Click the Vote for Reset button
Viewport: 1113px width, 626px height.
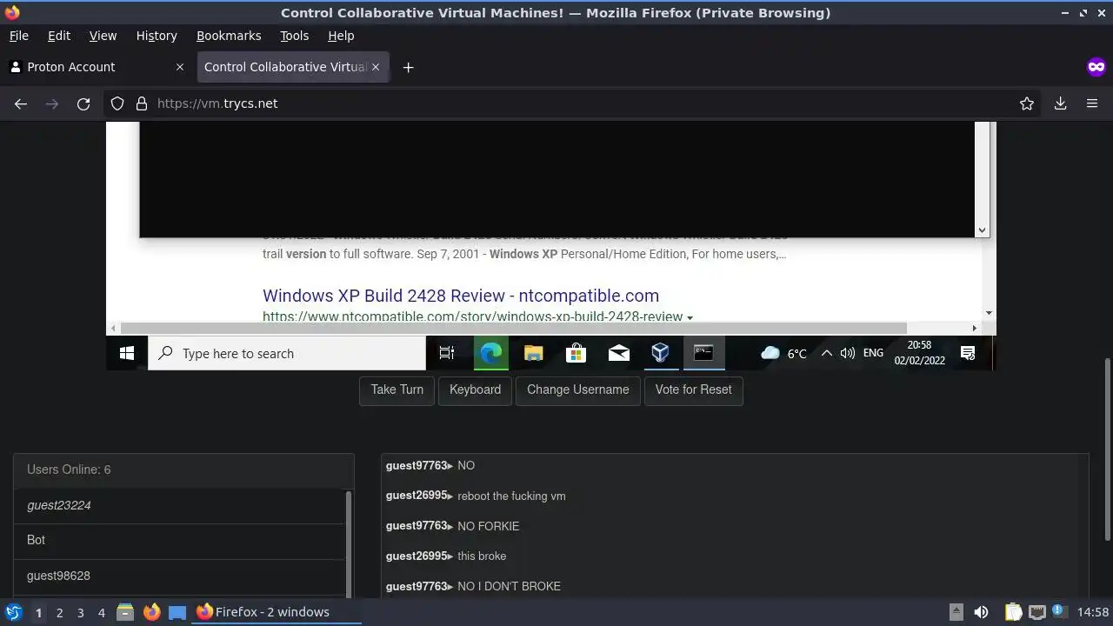tap(694, 390)
